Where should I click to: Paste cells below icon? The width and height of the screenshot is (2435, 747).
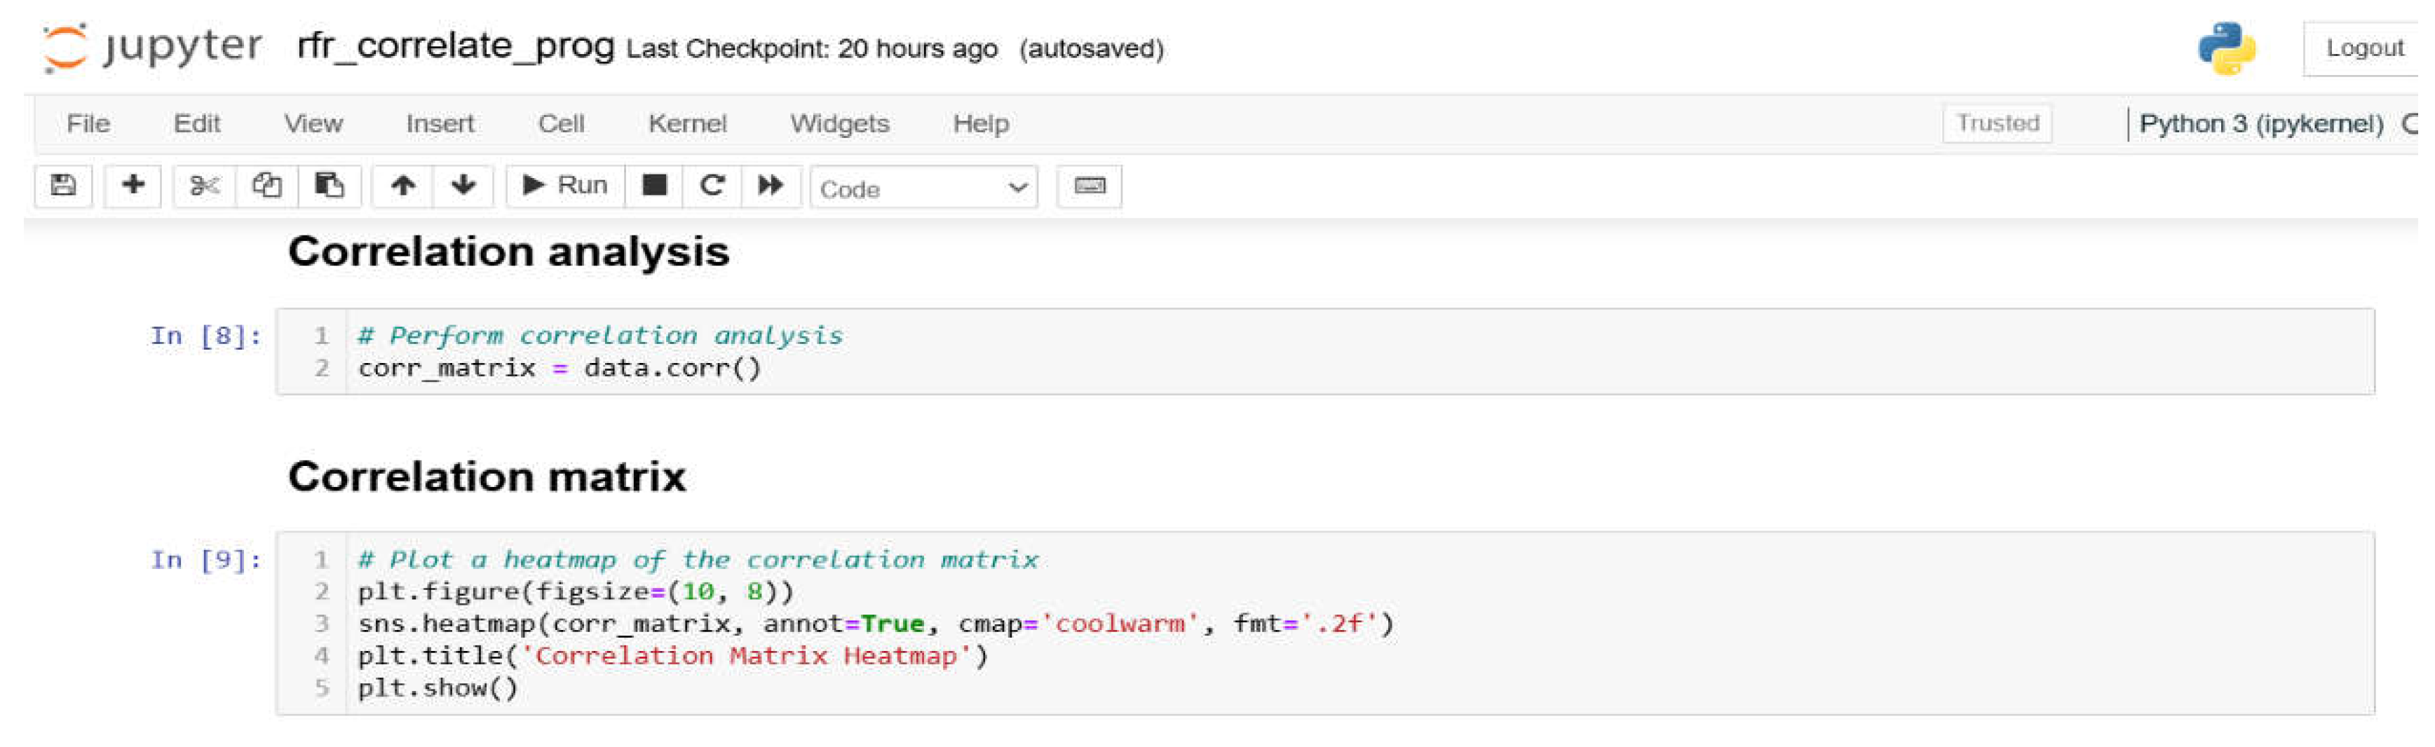tap(329, 185)
